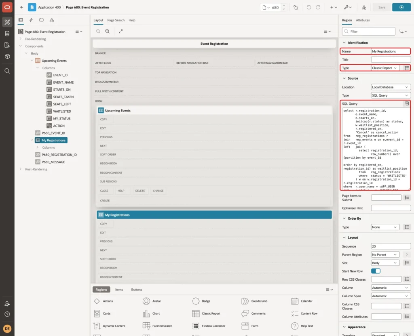This screenshot has height=336, width=414.
Task: Open Order By Type None dropdown
Action: tap(385, 227)
